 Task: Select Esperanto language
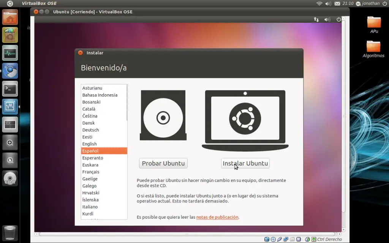104,158
